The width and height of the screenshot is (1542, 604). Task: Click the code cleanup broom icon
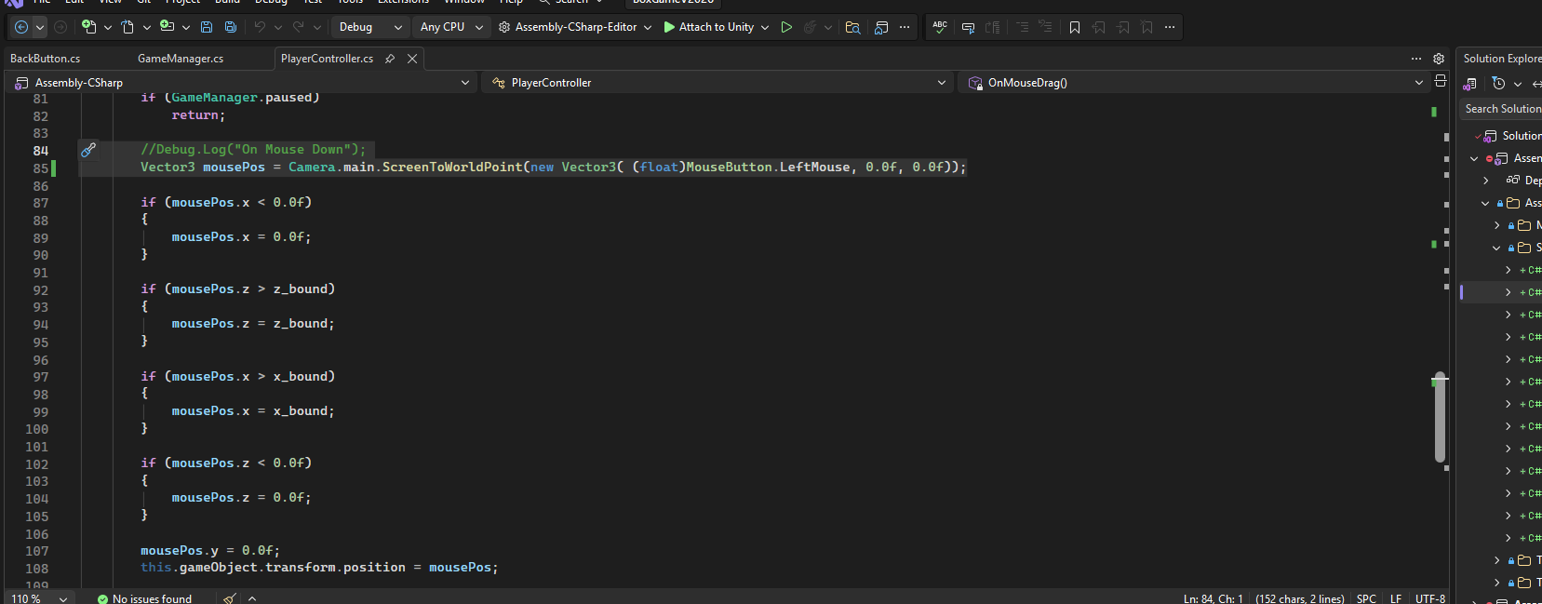(x=229, y=598)
